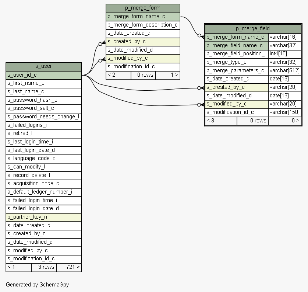
Task: Click the '3 rows' cell in s_user
Action: [x=44, y=267]
